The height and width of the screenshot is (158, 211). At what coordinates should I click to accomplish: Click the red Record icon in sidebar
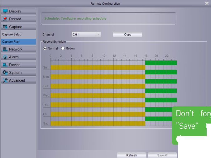pyautogui.click(x=5, y=19)
